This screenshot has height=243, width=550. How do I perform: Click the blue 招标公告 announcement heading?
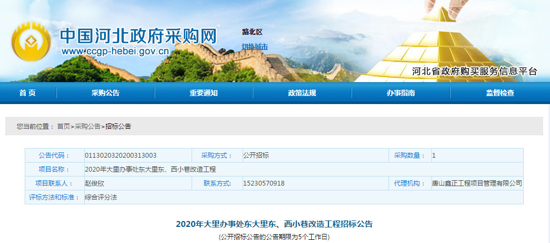coord(274,224)
